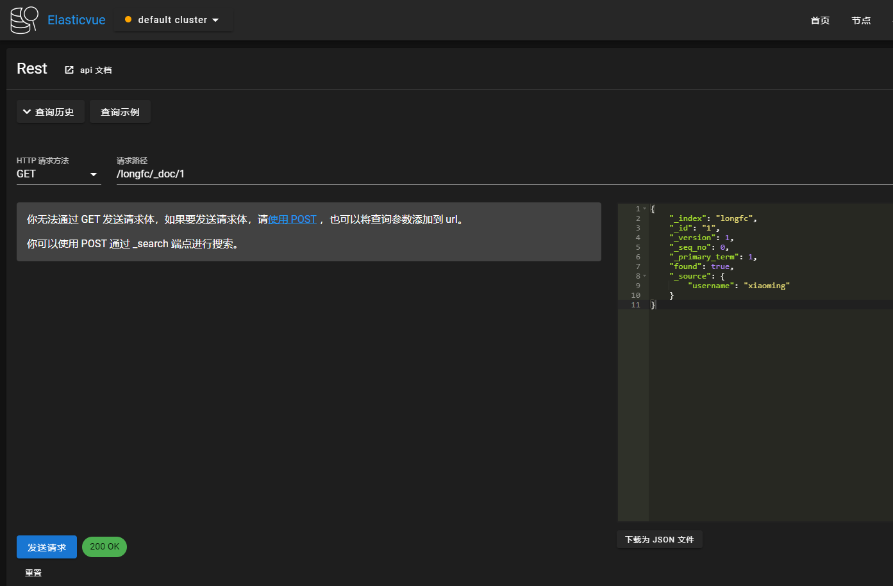Click the orange cluster status dot

point(128,20)
